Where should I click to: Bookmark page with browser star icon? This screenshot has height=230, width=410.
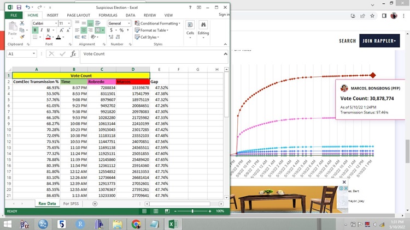(x=372, y=16)
